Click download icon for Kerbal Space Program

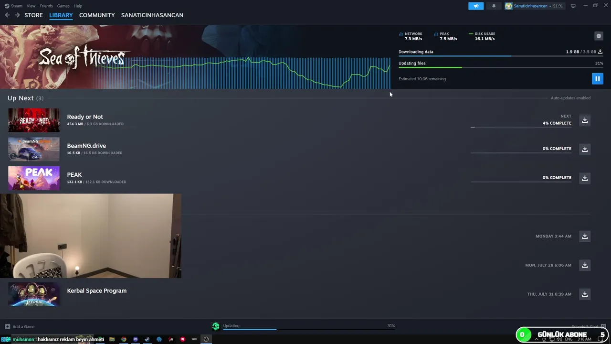coord(585,294)
